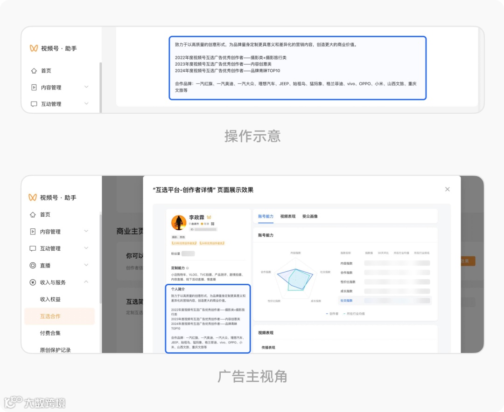Select 性价比指数 table row
The width and height of the screenshot is (504, 412).
[385, 282]
